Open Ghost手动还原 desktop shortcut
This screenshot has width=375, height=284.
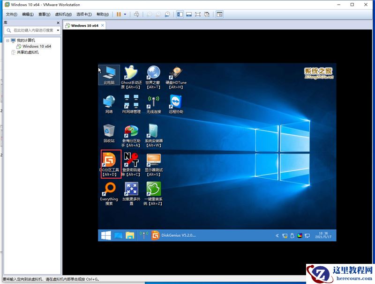pyautogui.click(x=131, y=73)
